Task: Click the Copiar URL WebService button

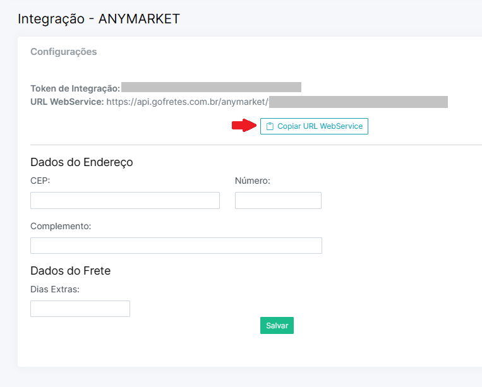Action: pyautogui.click(x=314, y=126)
